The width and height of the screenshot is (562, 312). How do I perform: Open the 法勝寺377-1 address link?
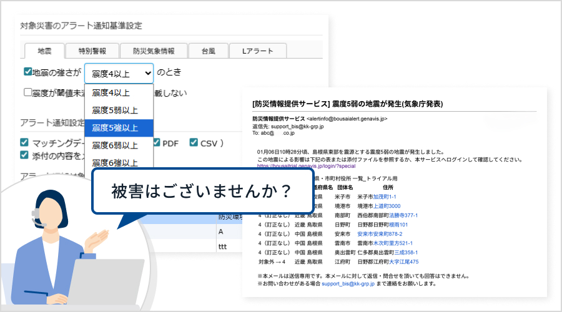[403, 215]
